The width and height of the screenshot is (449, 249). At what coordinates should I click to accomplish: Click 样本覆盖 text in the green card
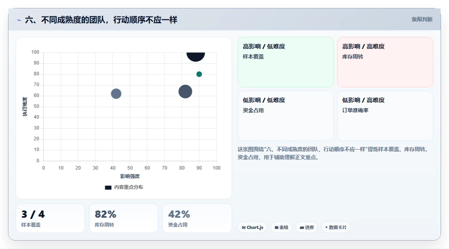click(253, 57)
